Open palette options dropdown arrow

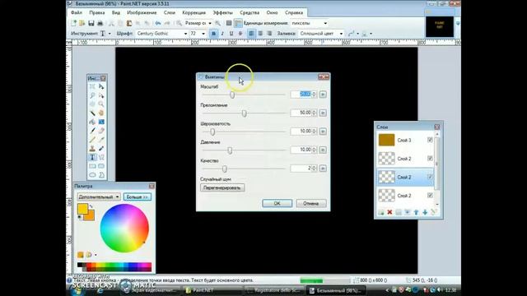[96, 255]
